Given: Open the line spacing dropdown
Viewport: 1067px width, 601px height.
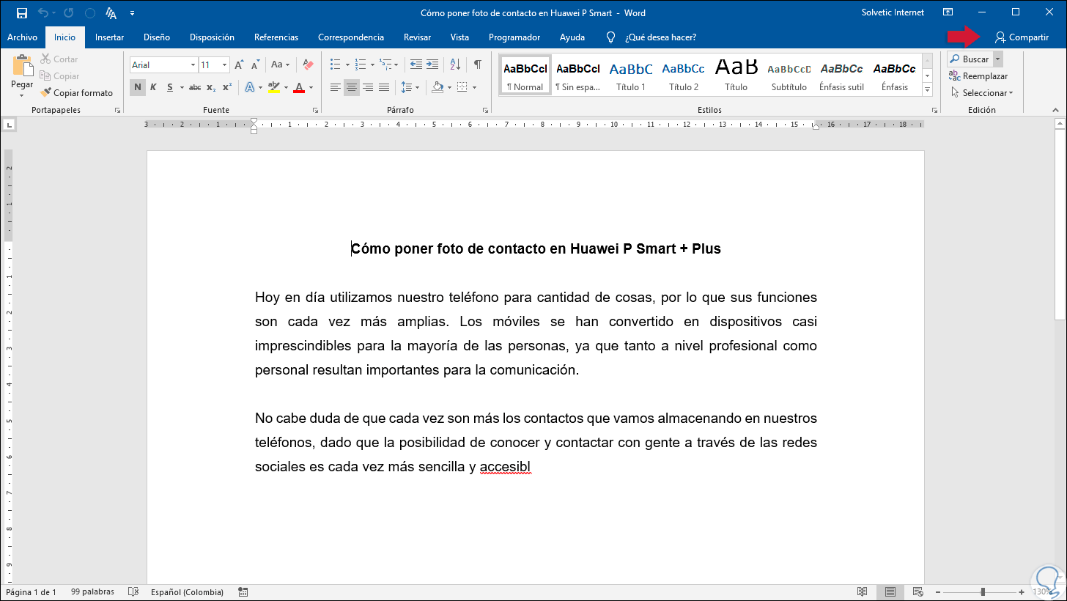Looking at the screenshot, I should click(x=418, y=87).
